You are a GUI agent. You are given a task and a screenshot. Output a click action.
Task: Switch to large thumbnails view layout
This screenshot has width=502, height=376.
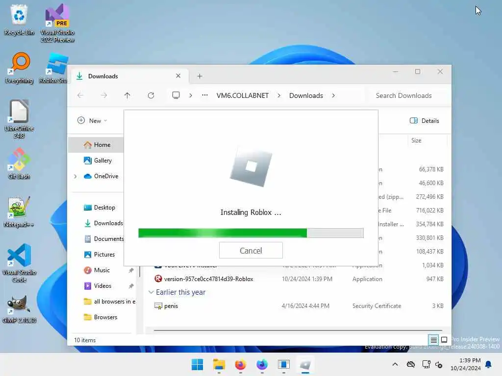[444, 340]
